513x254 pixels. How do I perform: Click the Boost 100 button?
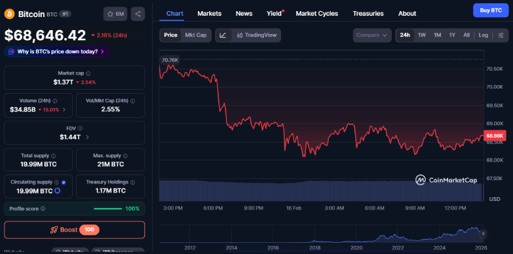(x=74, y=230)
